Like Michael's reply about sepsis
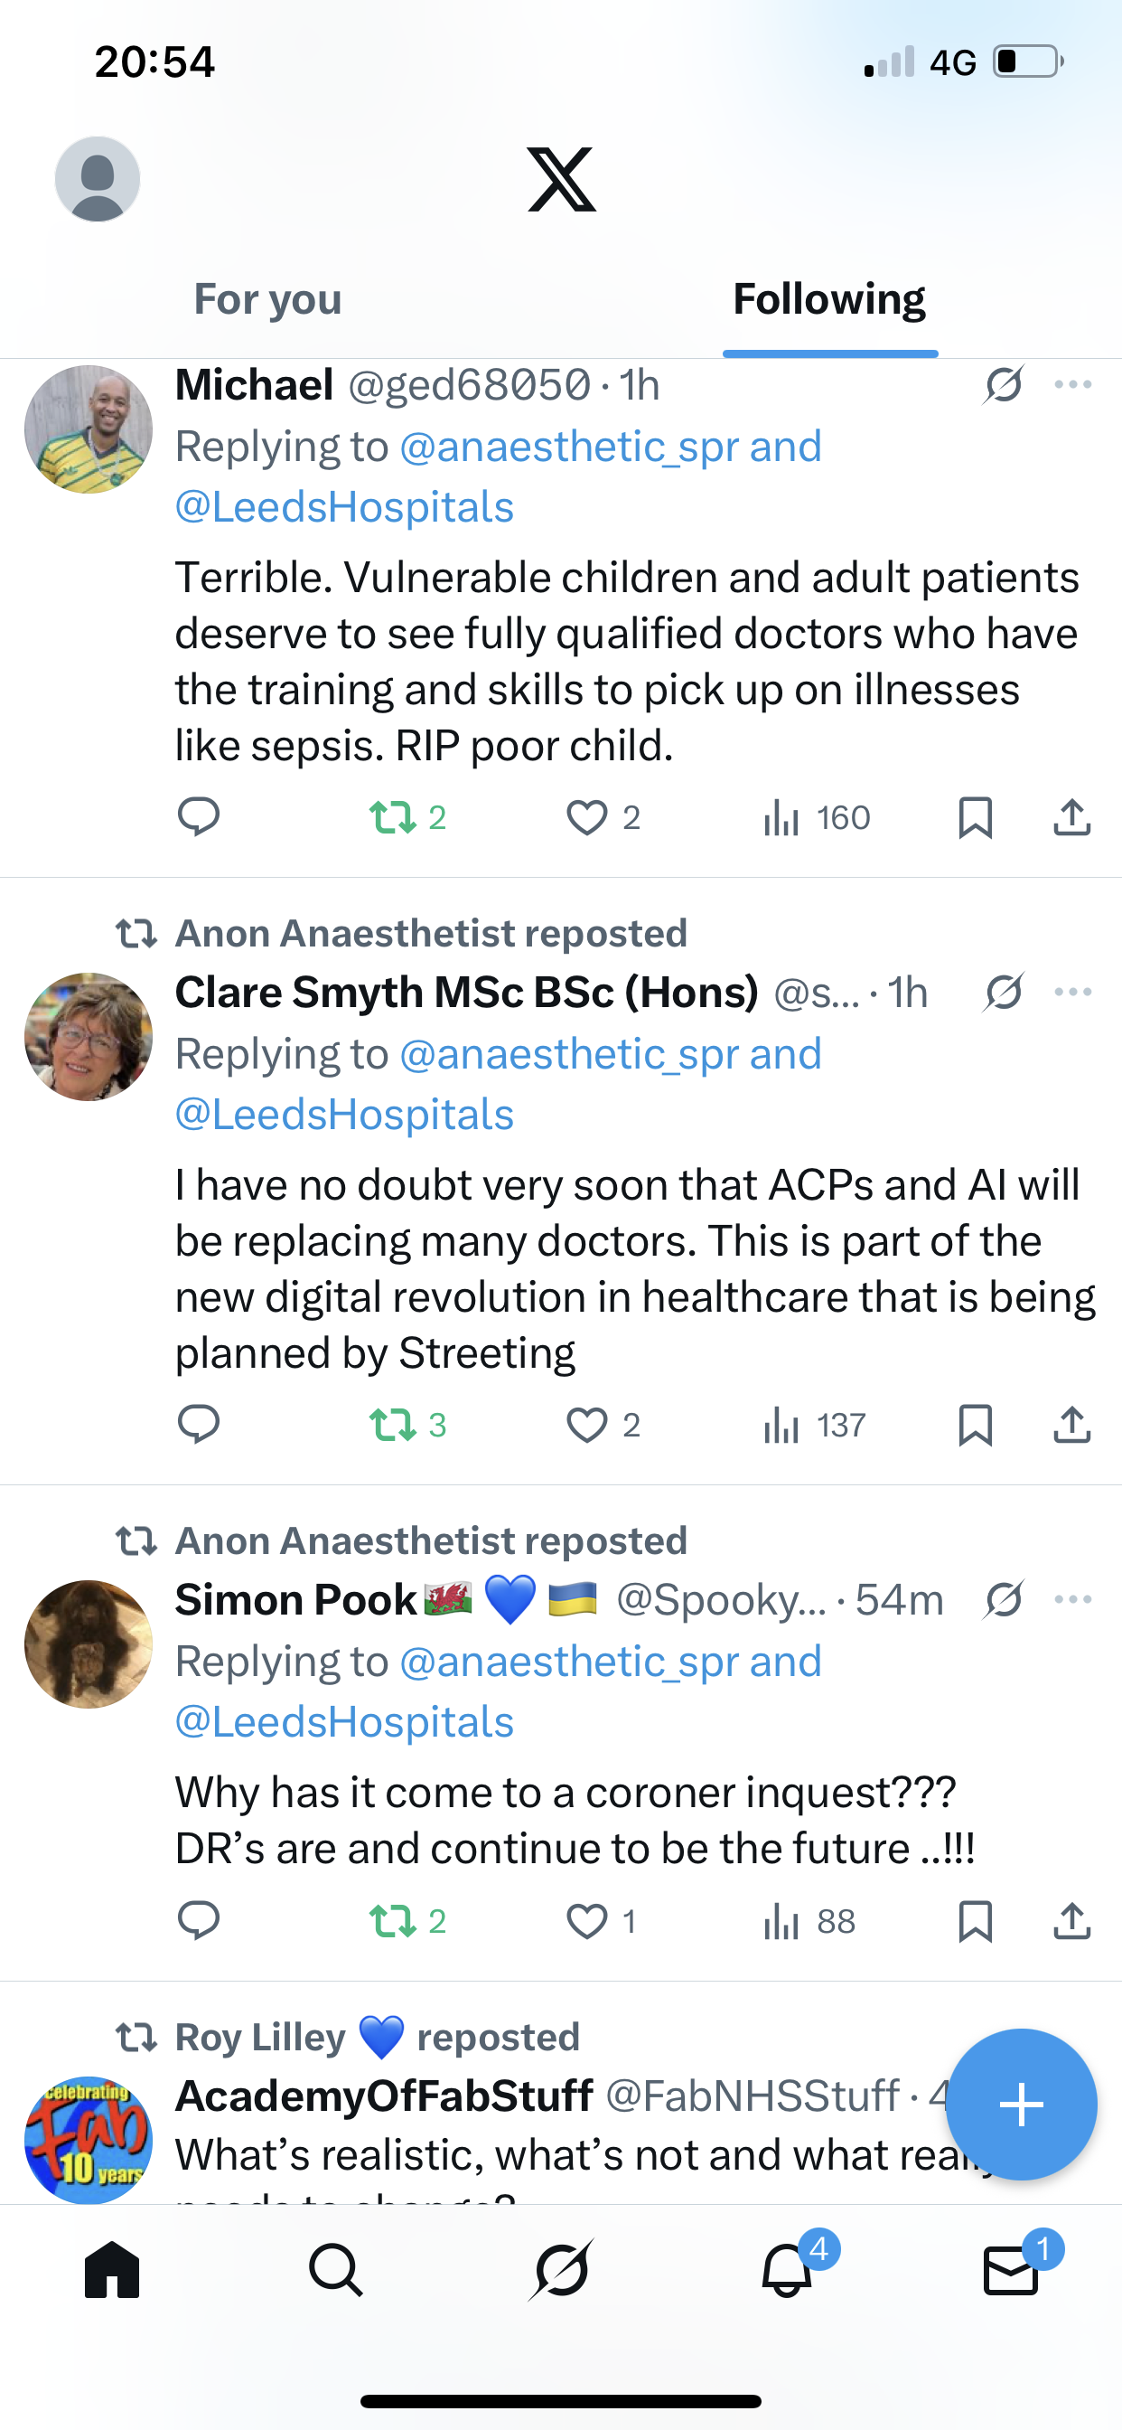Image resolution: width=1122 pixels, height=2430 pixels. pos(586,818)
